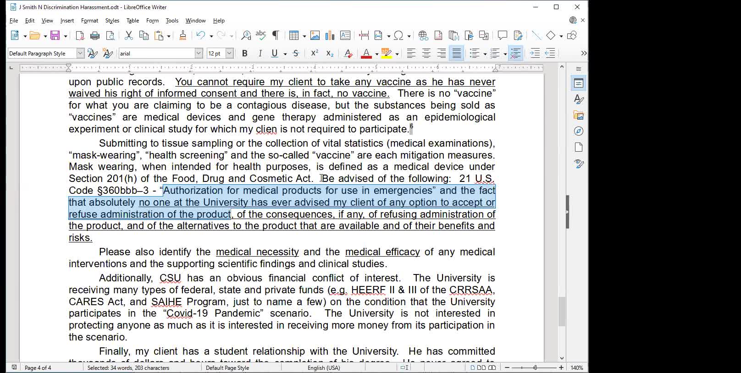This screenshot has width=741, height=373.
Task: Open the File menu
Action: pos(14,21)
